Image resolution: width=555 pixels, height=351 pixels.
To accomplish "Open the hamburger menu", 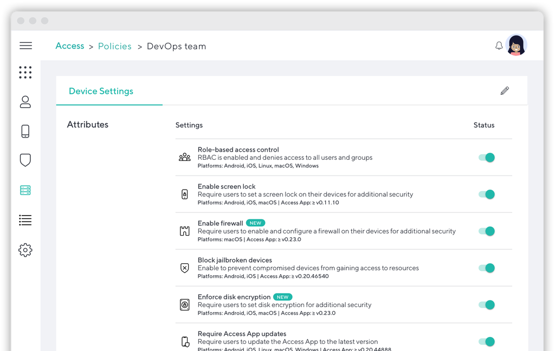I will point(25,46).
